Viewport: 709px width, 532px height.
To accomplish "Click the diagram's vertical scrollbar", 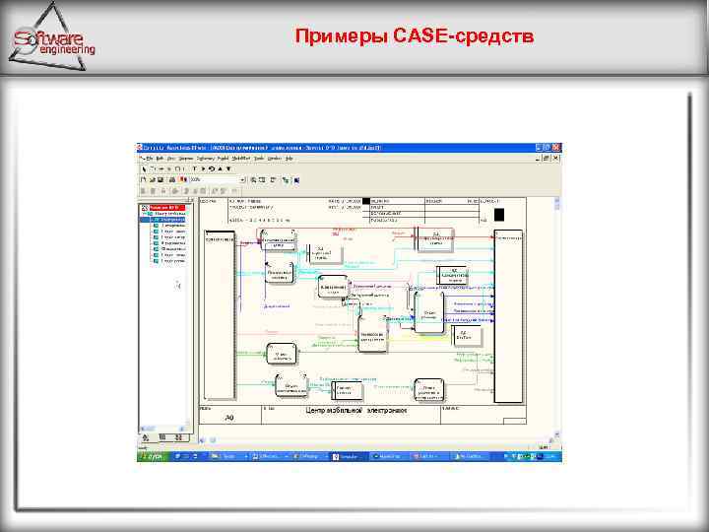I will [557, 317].
